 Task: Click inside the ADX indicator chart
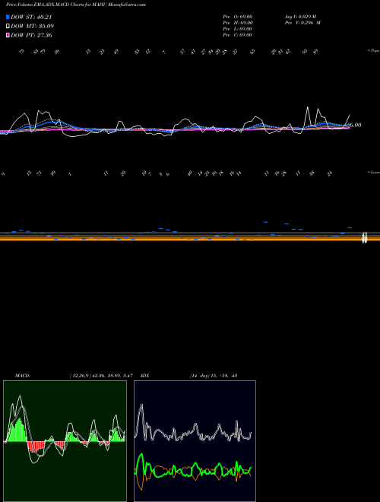pyautogui.click(x=195, y=441)
